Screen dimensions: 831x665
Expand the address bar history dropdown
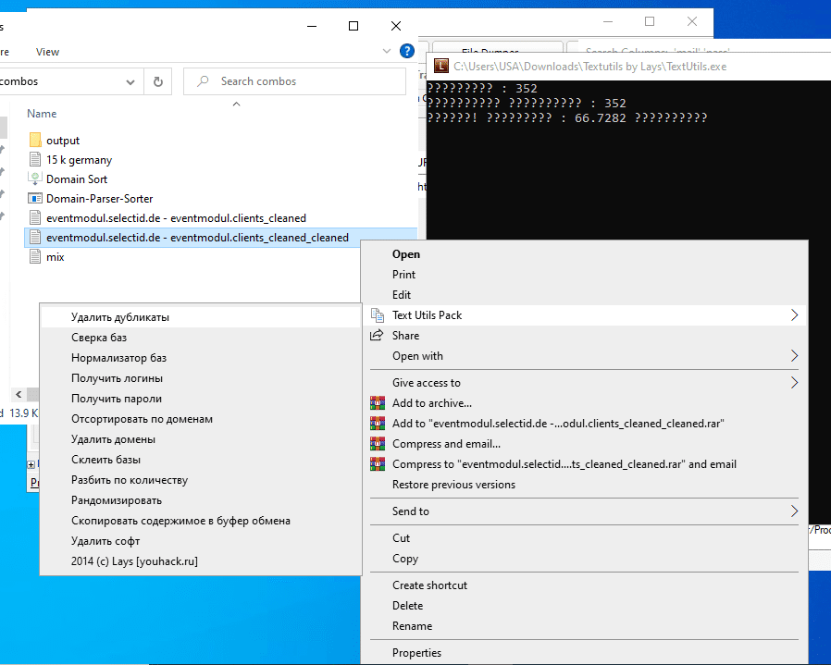click(130, 81)
